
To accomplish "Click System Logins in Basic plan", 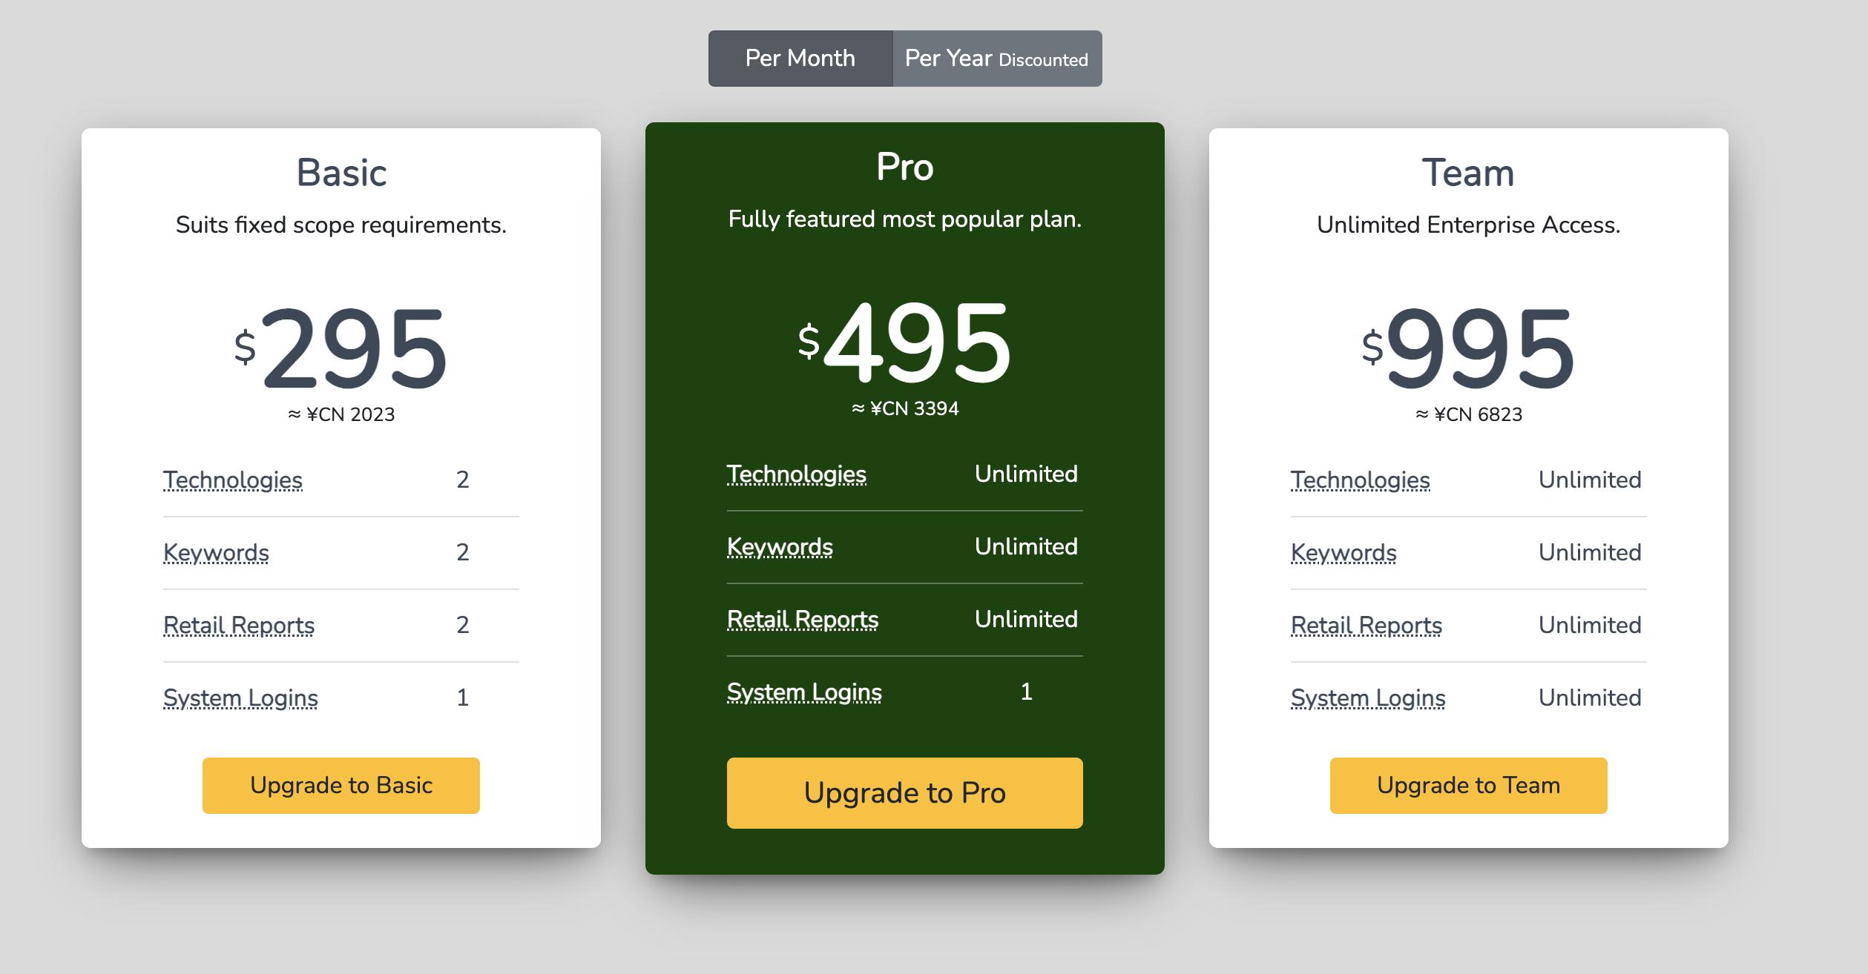I will 240,698.
